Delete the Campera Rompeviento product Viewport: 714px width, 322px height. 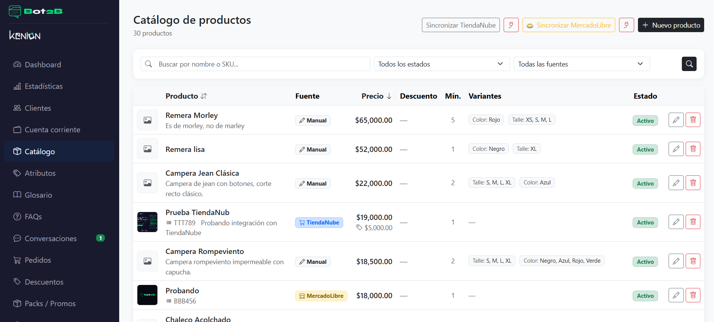click(x=693, y=261)
